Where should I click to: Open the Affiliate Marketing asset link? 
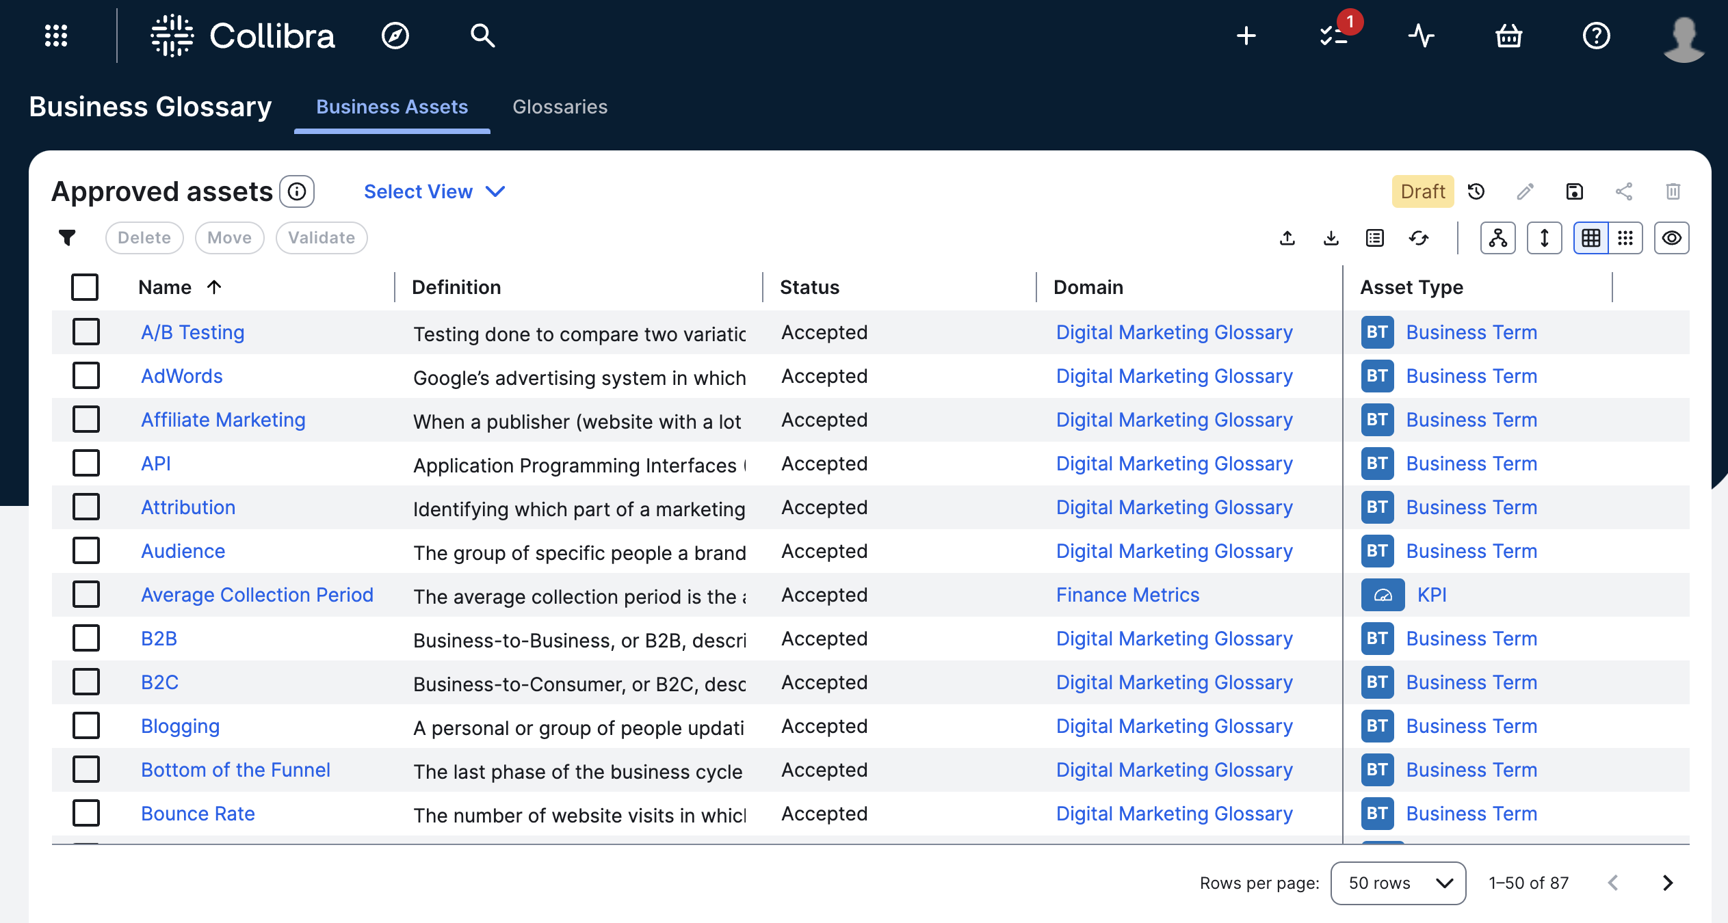coord(223,420)
